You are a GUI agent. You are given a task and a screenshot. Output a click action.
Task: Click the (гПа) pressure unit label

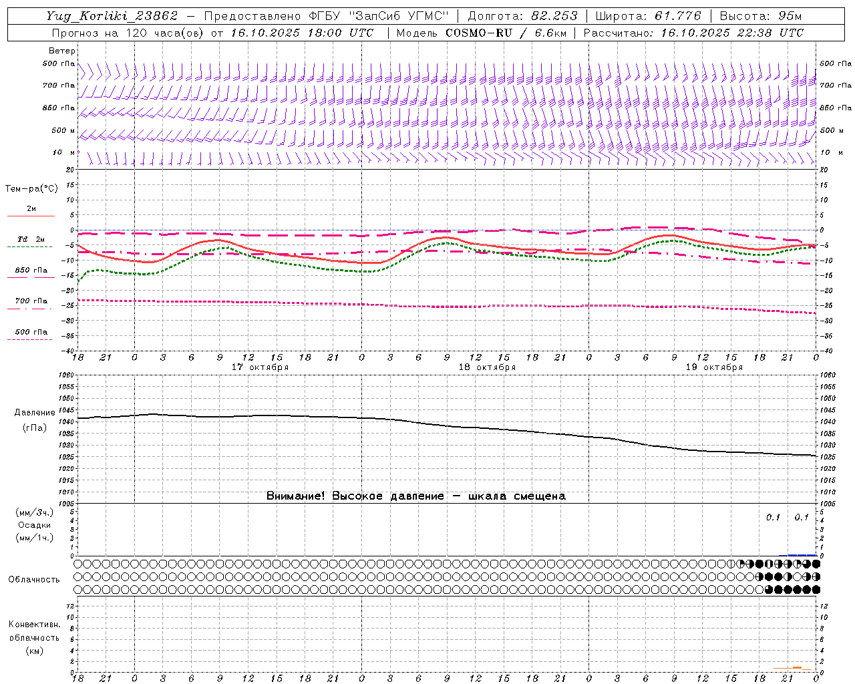[35, 427]
